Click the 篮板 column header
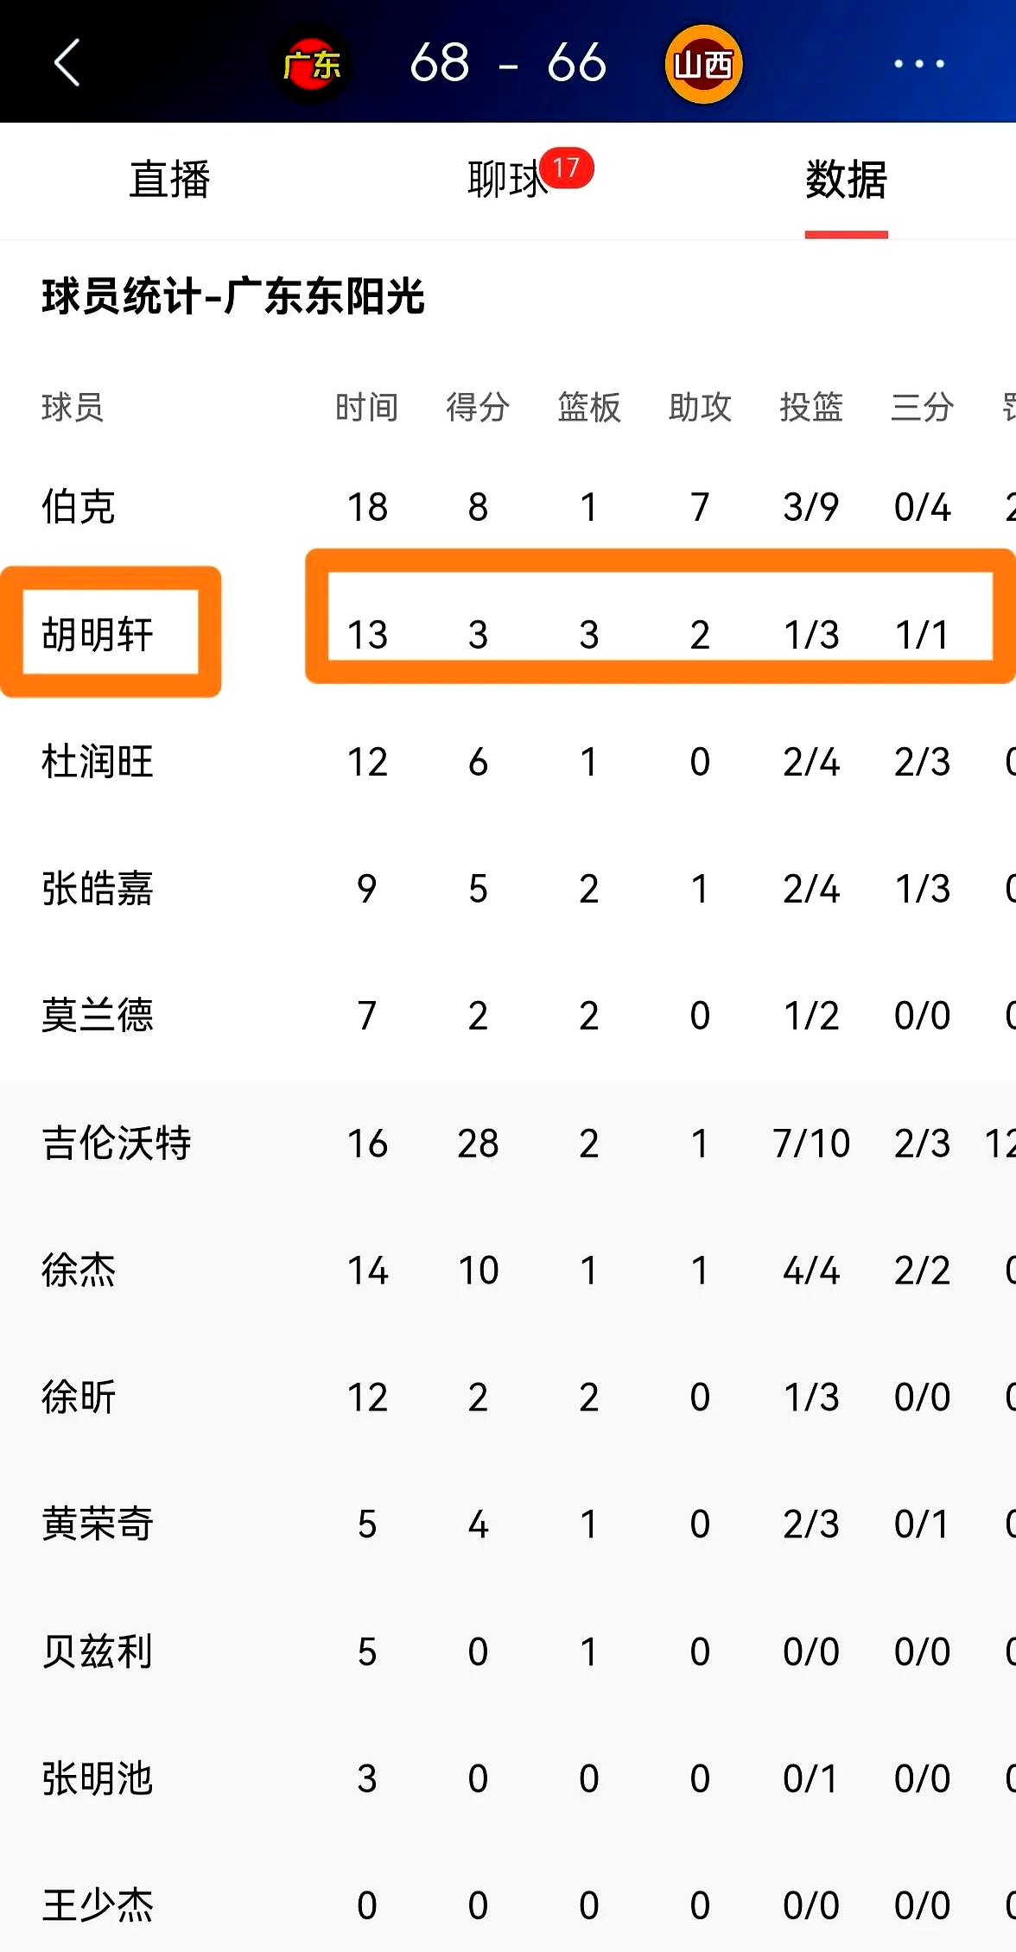The height and width of the screenshot is (1952, 1016). [588, 407]
